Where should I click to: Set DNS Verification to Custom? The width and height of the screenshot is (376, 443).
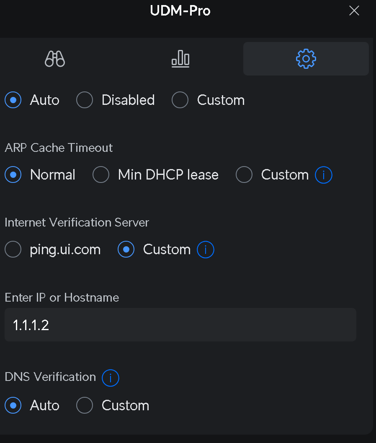coord(85,406)
